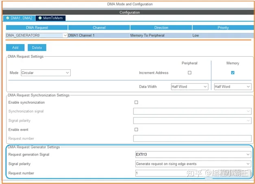This screenshot has height=184, width=255.
Task: Tick the Enable event checkbox
Action: [136, 130]
